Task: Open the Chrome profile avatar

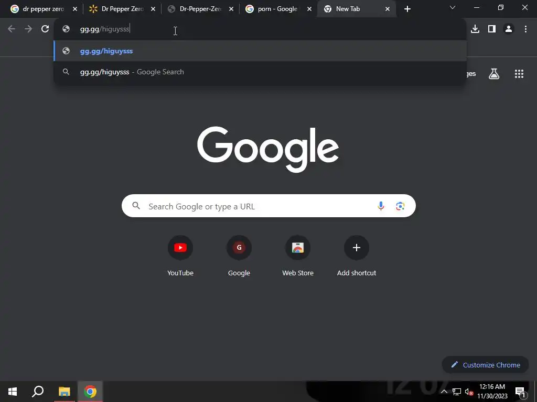Action: [x=509, y=29]
